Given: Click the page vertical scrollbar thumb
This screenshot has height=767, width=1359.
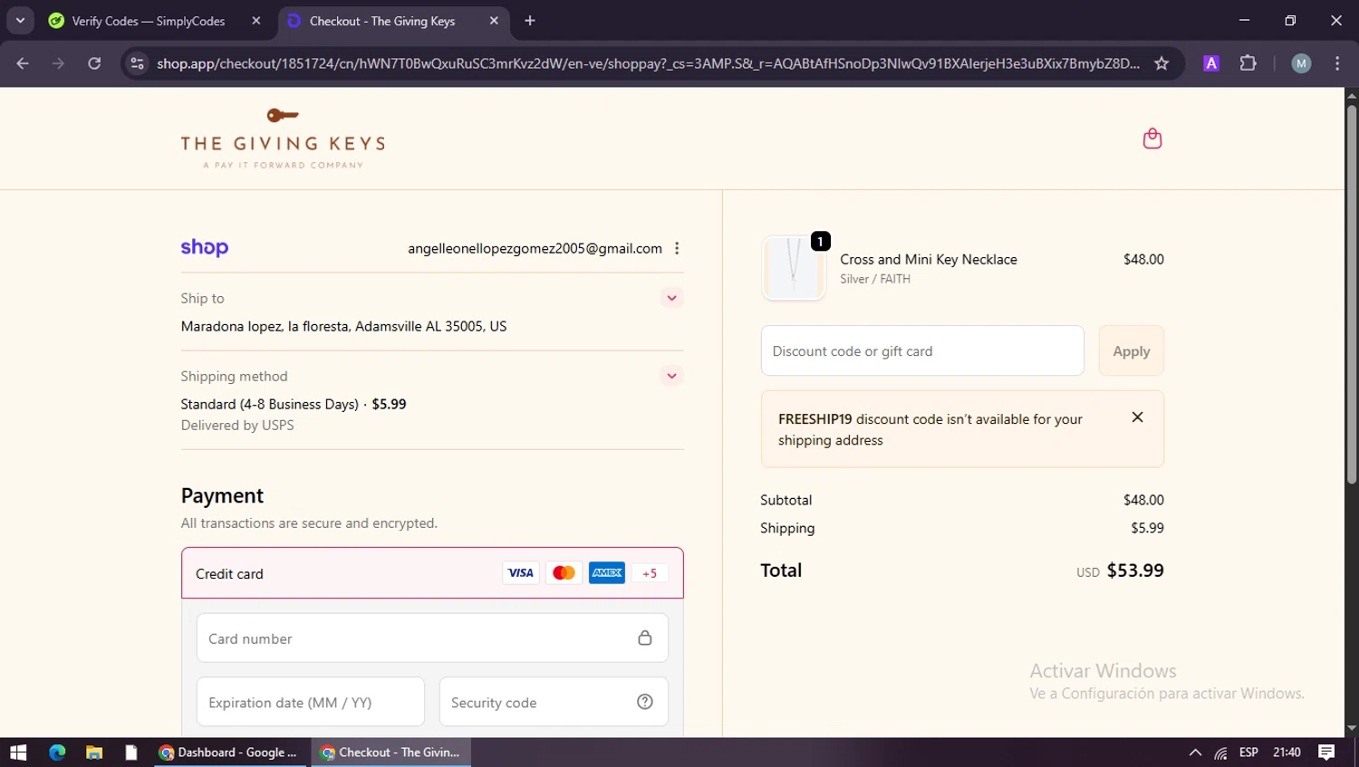Looking at the screenshot, I should point(1351,294).
